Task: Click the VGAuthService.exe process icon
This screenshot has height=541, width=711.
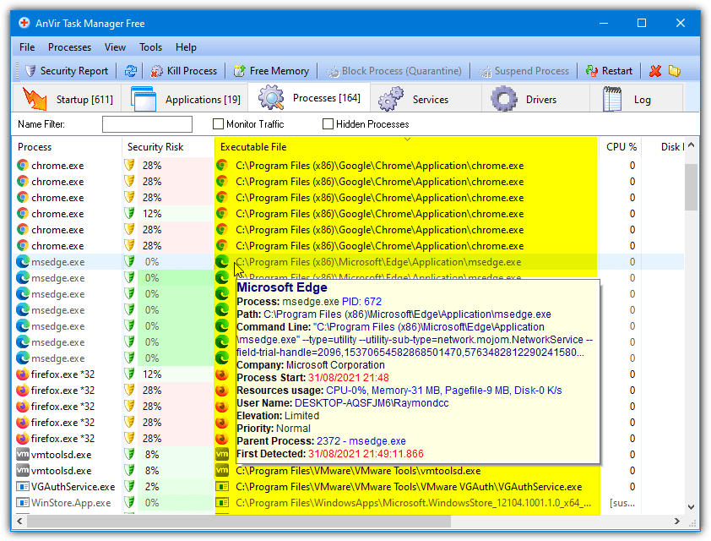Action: tap(23, 487)
